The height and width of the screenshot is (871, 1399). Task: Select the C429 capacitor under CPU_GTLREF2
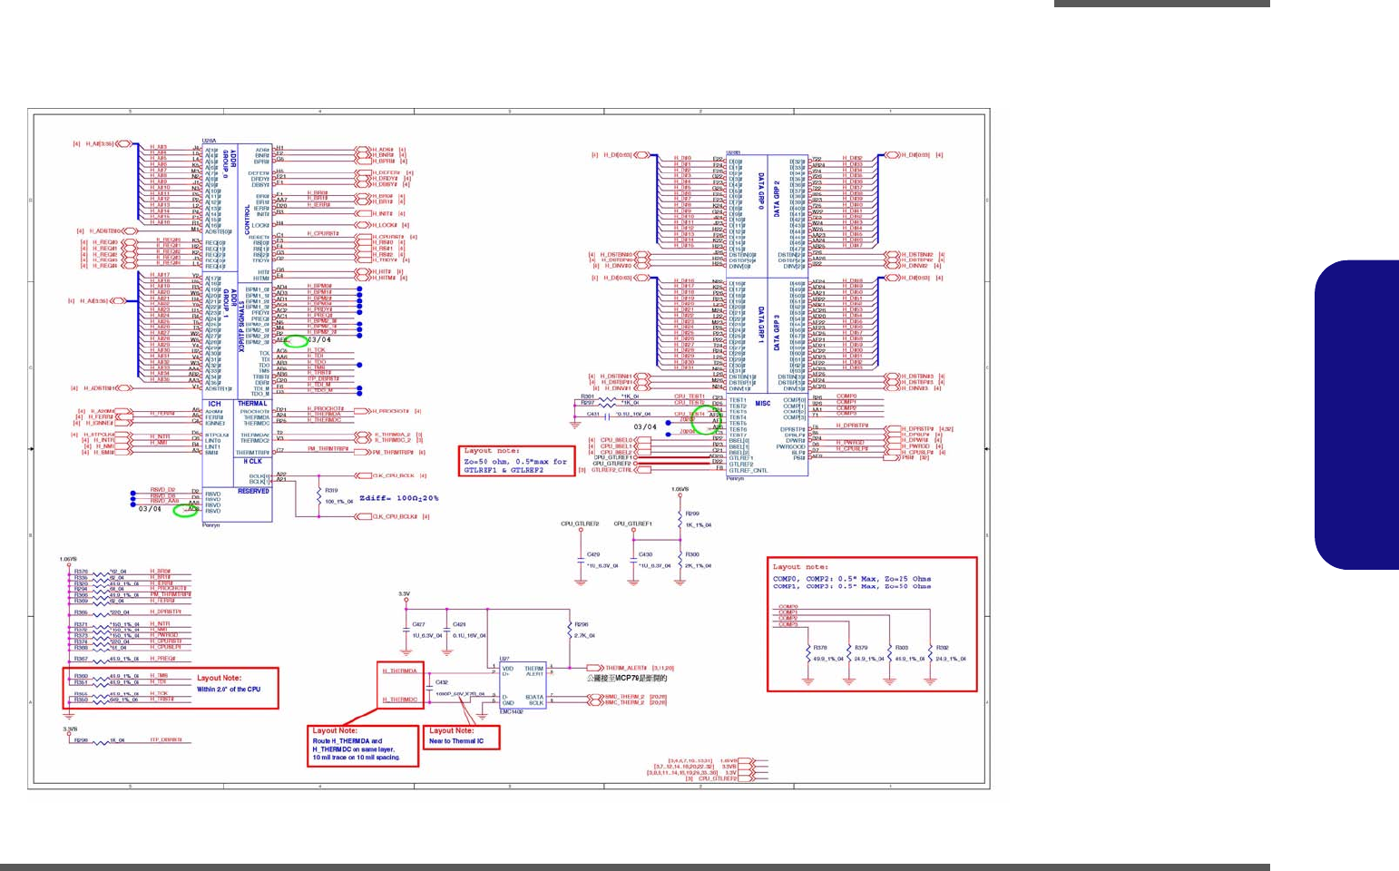[581, 560]
